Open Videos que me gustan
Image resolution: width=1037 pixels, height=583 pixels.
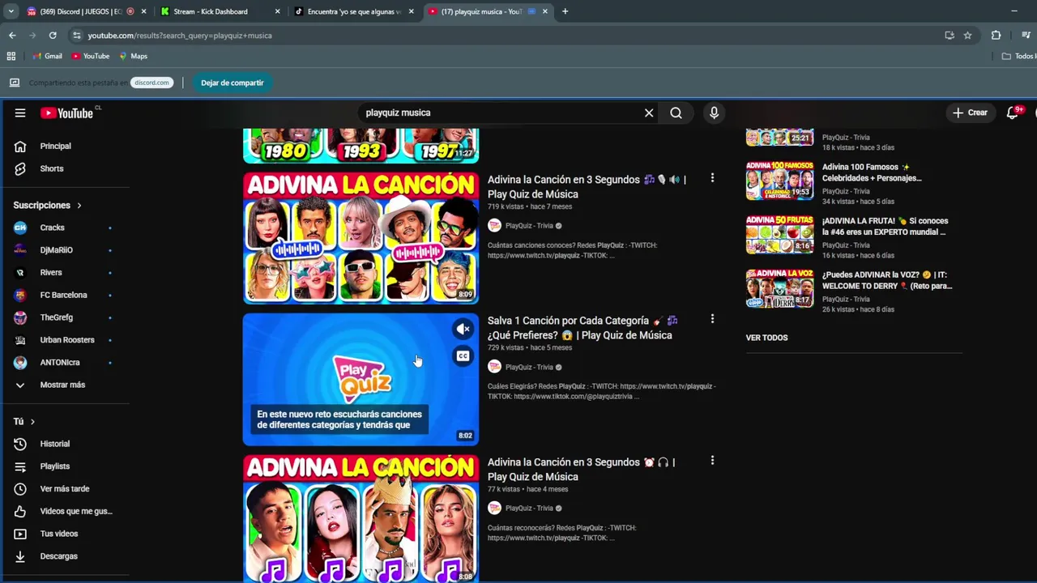[x=76, y=511]
